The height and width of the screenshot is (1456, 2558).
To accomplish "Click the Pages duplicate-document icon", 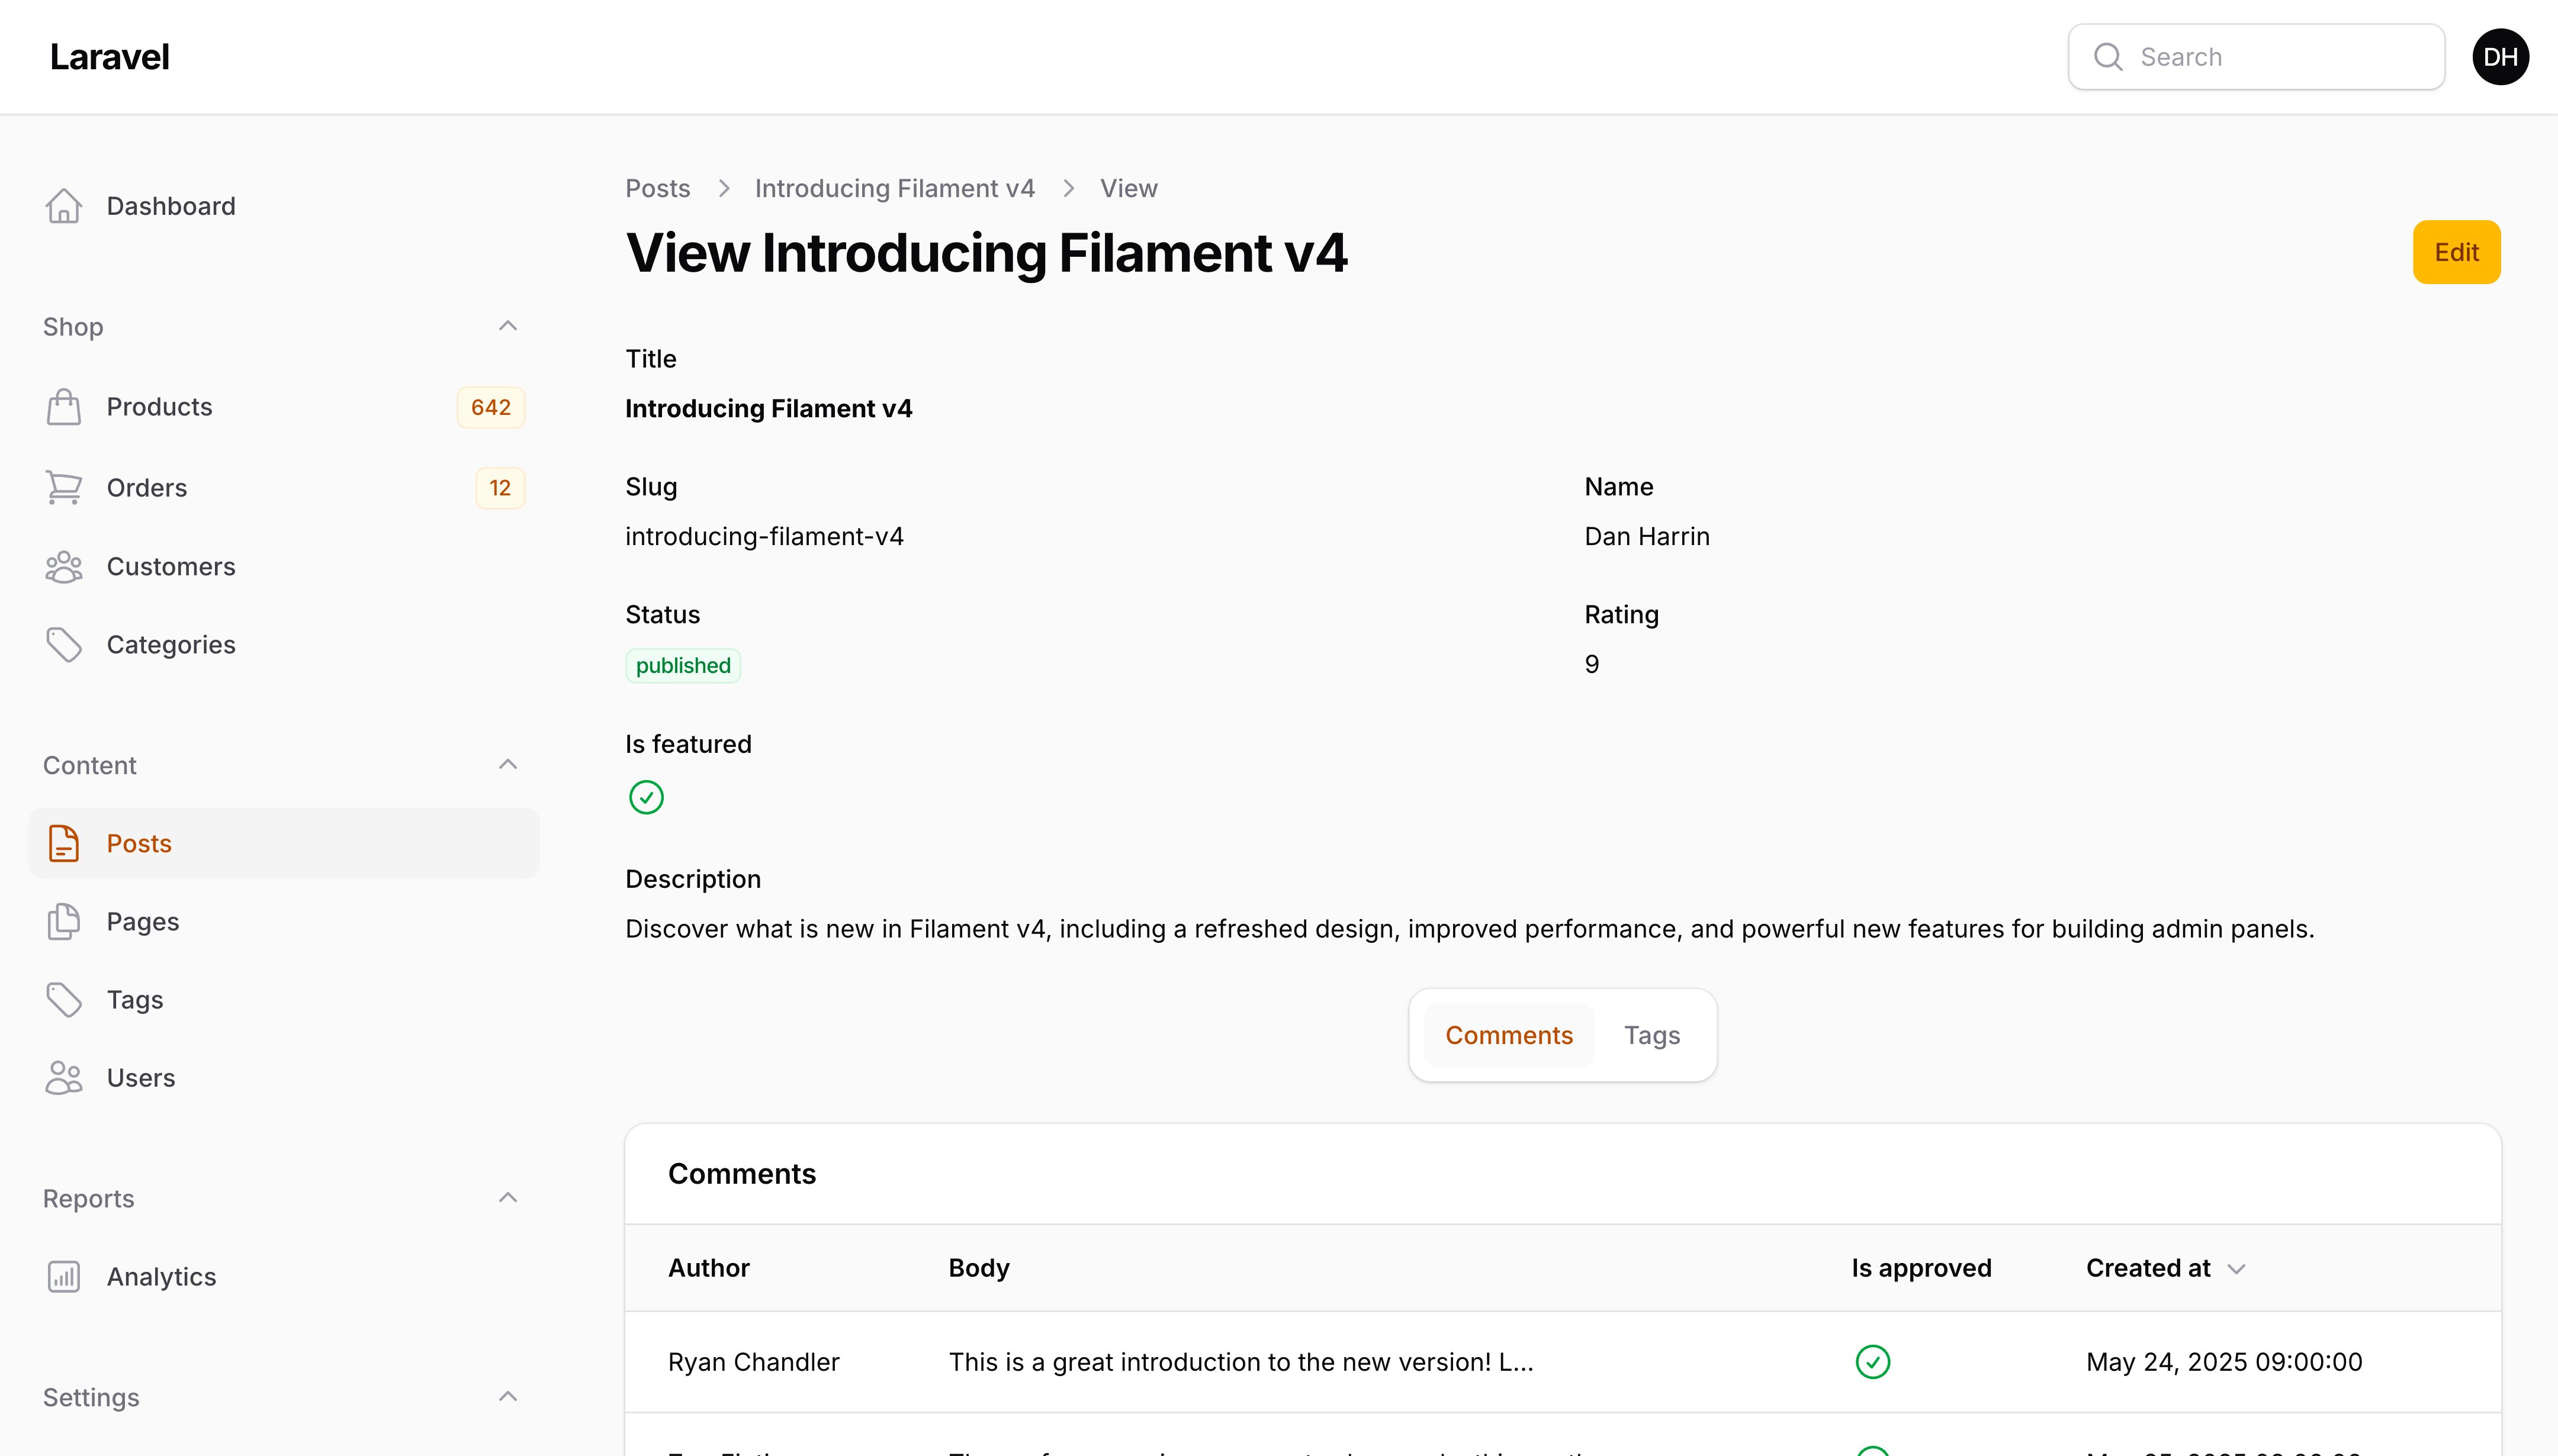I will pyautogui.click(x=63, y=922).
